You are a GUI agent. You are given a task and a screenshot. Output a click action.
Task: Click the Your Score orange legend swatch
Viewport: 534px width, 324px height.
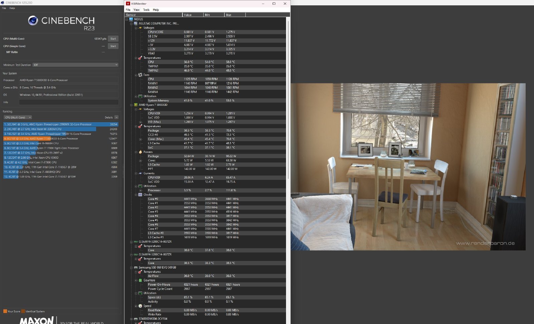click(5, 311)
